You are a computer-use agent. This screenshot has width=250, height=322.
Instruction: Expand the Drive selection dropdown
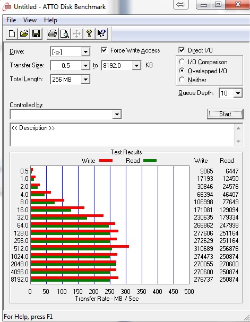85,52
